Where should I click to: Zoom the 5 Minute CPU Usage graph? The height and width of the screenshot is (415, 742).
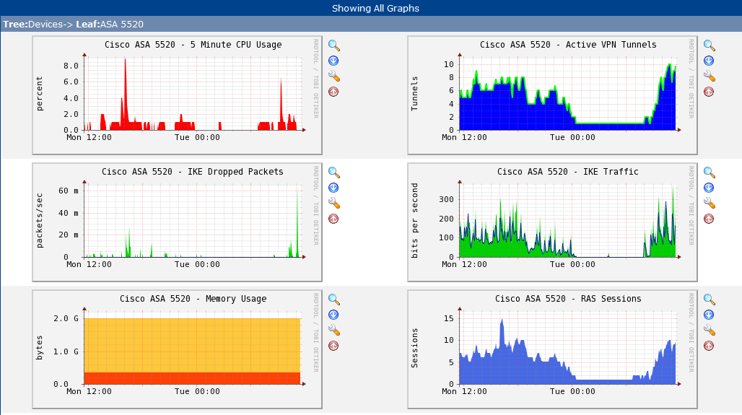tap(334, 45)
